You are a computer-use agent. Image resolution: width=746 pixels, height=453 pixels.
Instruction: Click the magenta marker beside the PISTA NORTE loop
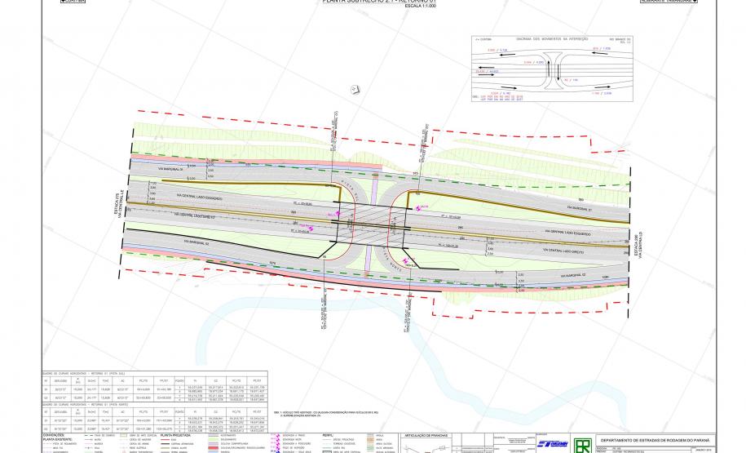[x=406, y=261]
